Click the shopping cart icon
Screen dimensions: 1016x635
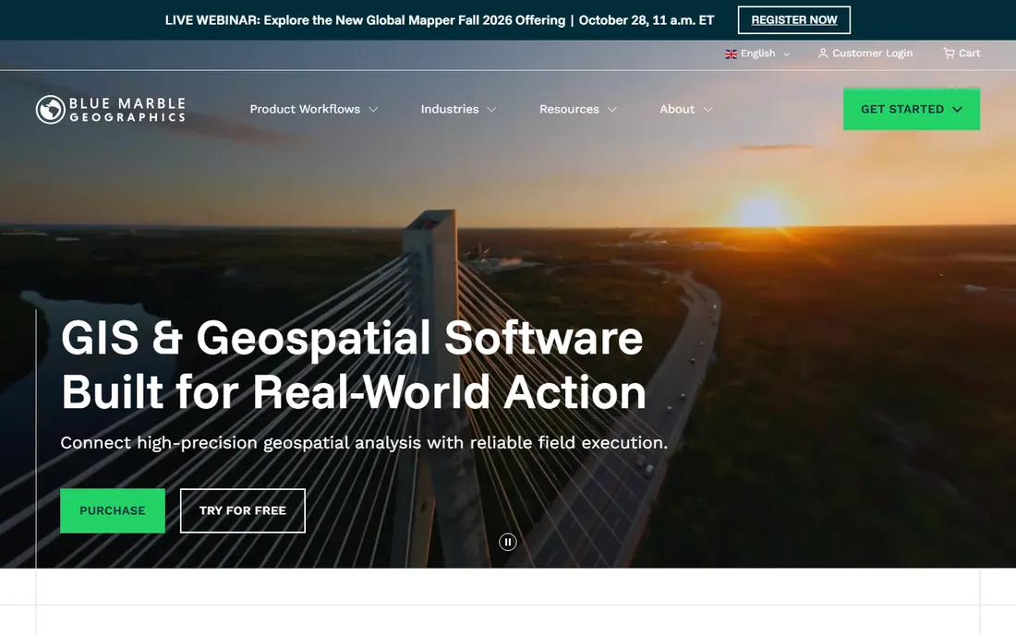click(x=949, y=54)
